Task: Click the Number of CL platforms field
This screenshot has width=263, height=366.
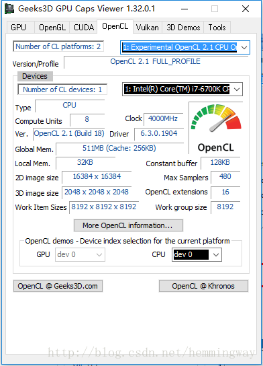Action: click(58, 46)
